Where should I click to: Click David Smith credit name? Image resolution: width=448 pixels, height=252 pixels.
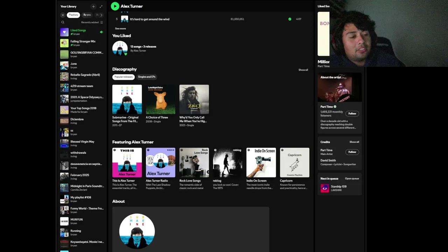click(x=328, y=160)
